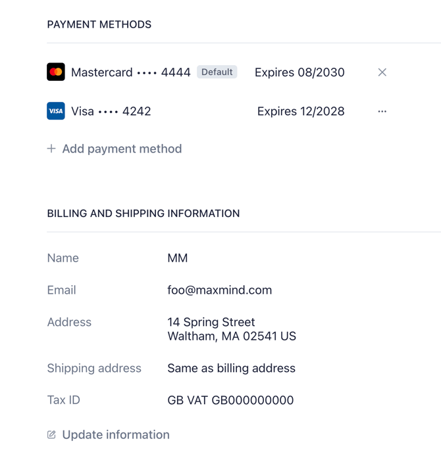Click the email foo@maxmind.com

tap(219, 290)
